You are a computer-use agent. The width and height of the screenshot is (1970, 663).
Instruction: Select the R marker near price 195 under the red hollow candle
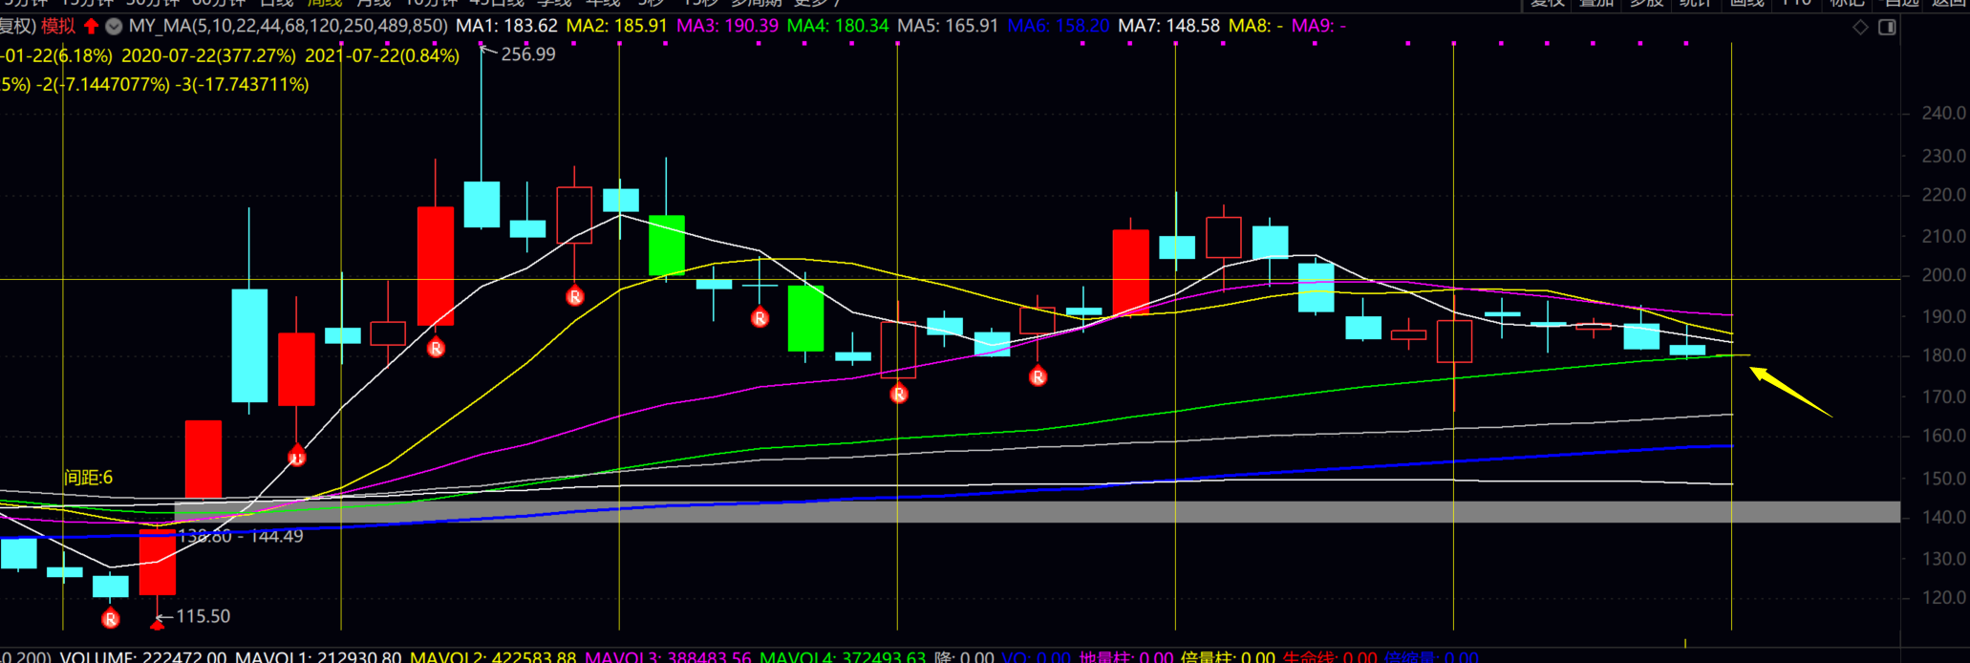pyautogui.click(x=574, y=296)
